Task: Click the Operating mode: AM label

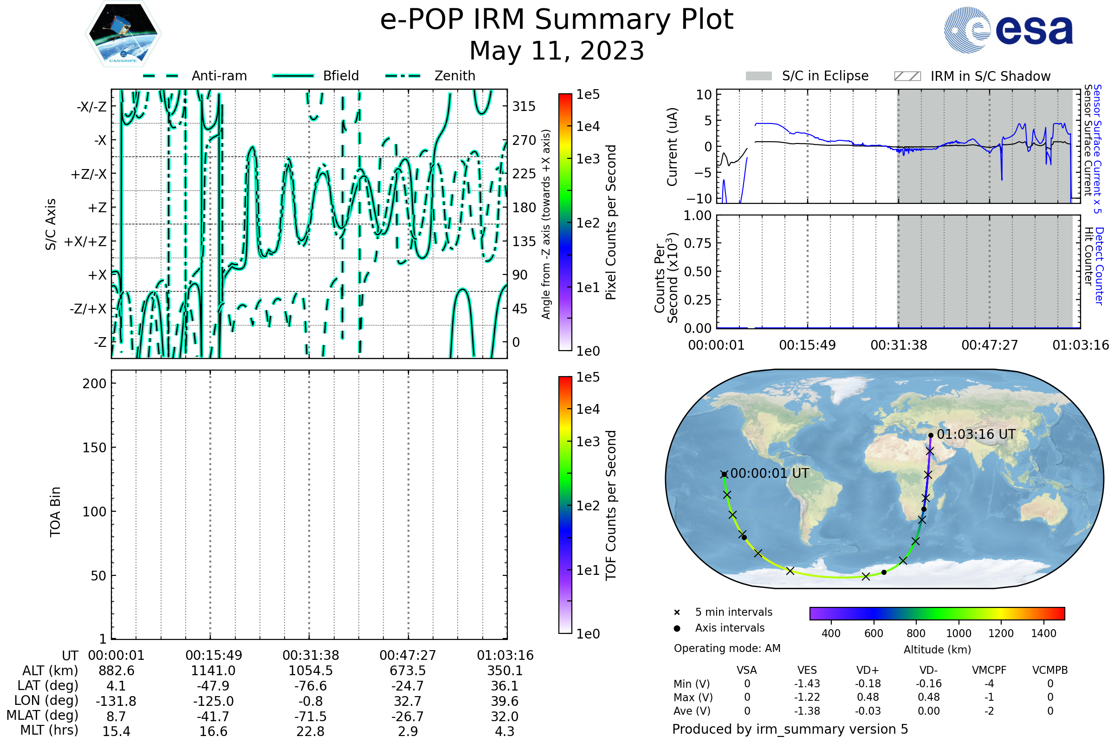Action: (x=727, y=648)
